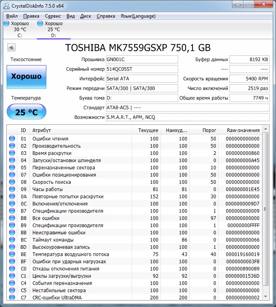The image size is (276, 307).
Task: Click the Прошивка field GN001C
Action: click(142, 59)
